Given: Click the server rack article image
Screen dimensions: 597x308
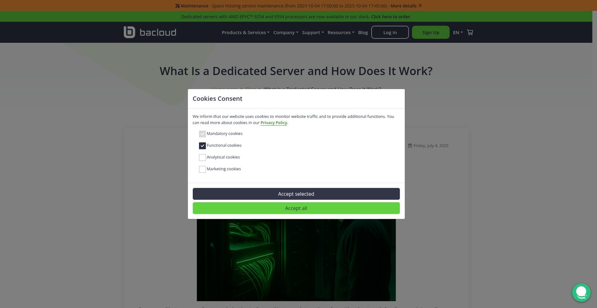Looking at the screenshot, I should coord(296,259).
